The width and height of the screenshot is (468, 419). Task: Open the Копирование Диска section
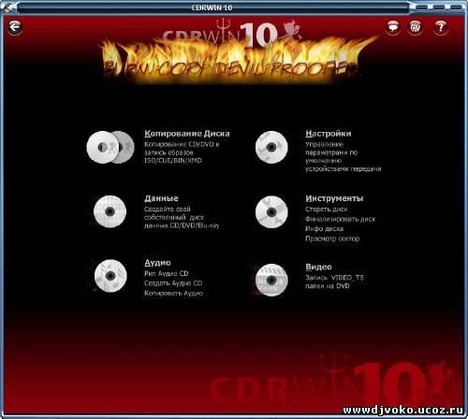(187, 134)
